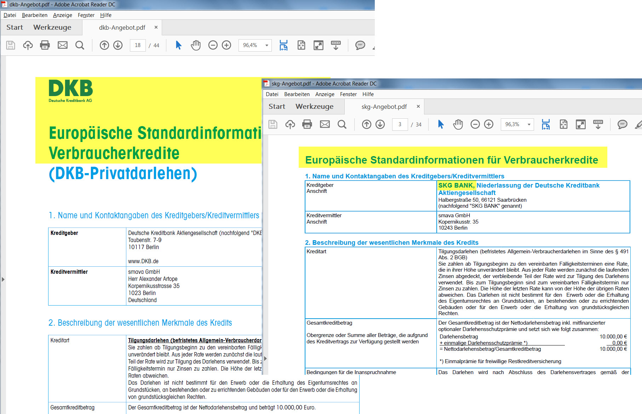This screenshot has width=642, height=414.
Task: Activate hand pan tool in skg-Angebot window
Action: (458, 124)
